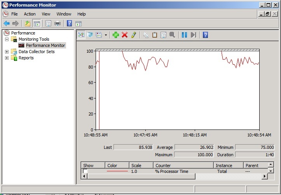Viewport: 281px width, 195px height.
Task: Click the red color line swatch
Action: coord(117,171)
